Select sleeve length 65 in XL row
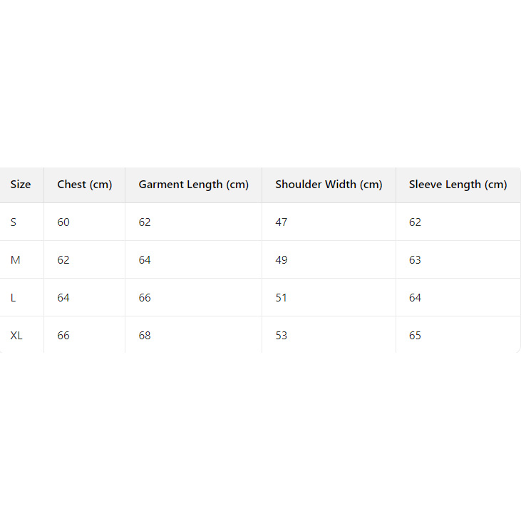Screen dimensions: 521x521 point(415,336)
